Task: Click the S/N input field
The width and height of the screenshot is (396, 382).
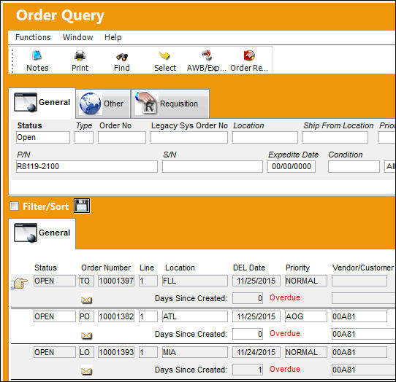Action: click(213, 166)
